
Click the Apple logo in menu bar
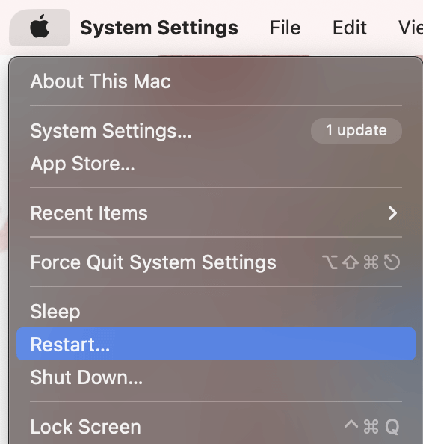(x=40, y=27)
